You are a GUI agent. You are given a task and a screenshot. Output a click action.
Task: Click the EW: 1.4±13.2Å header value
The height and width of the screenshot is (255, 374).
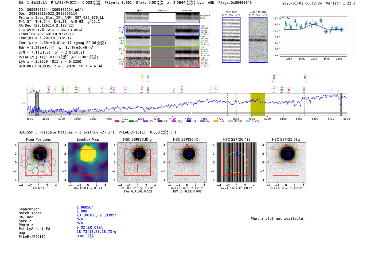coord(33,3)
